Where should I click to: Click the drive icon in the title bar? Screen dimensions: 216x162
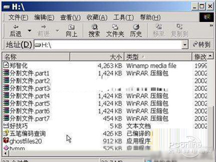(7, 7)
